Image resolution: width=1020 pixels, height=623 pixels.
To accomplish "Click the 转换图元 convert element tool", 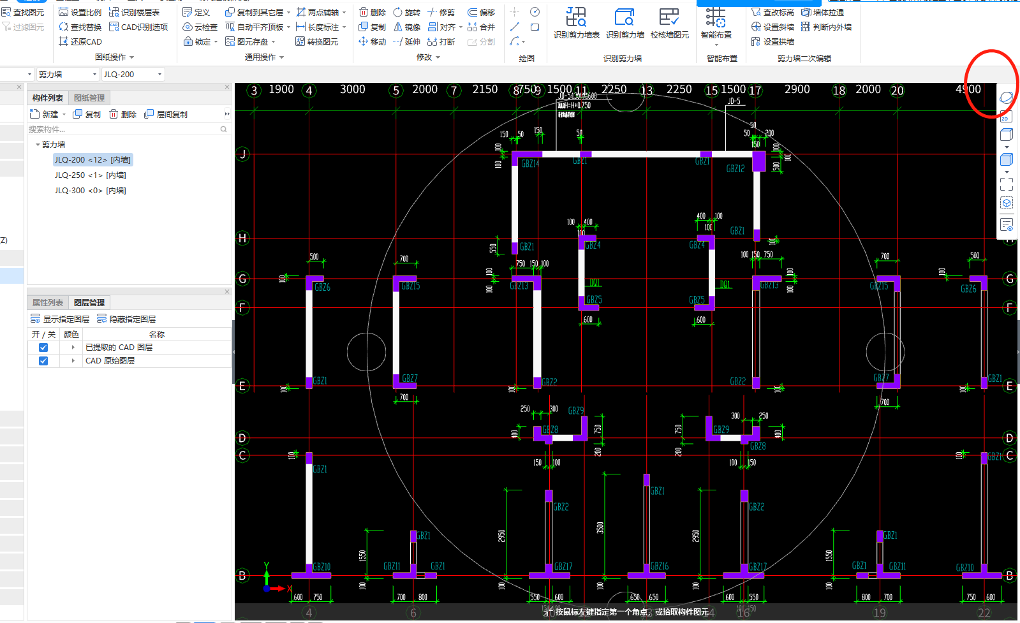I will tap(316, 41).
